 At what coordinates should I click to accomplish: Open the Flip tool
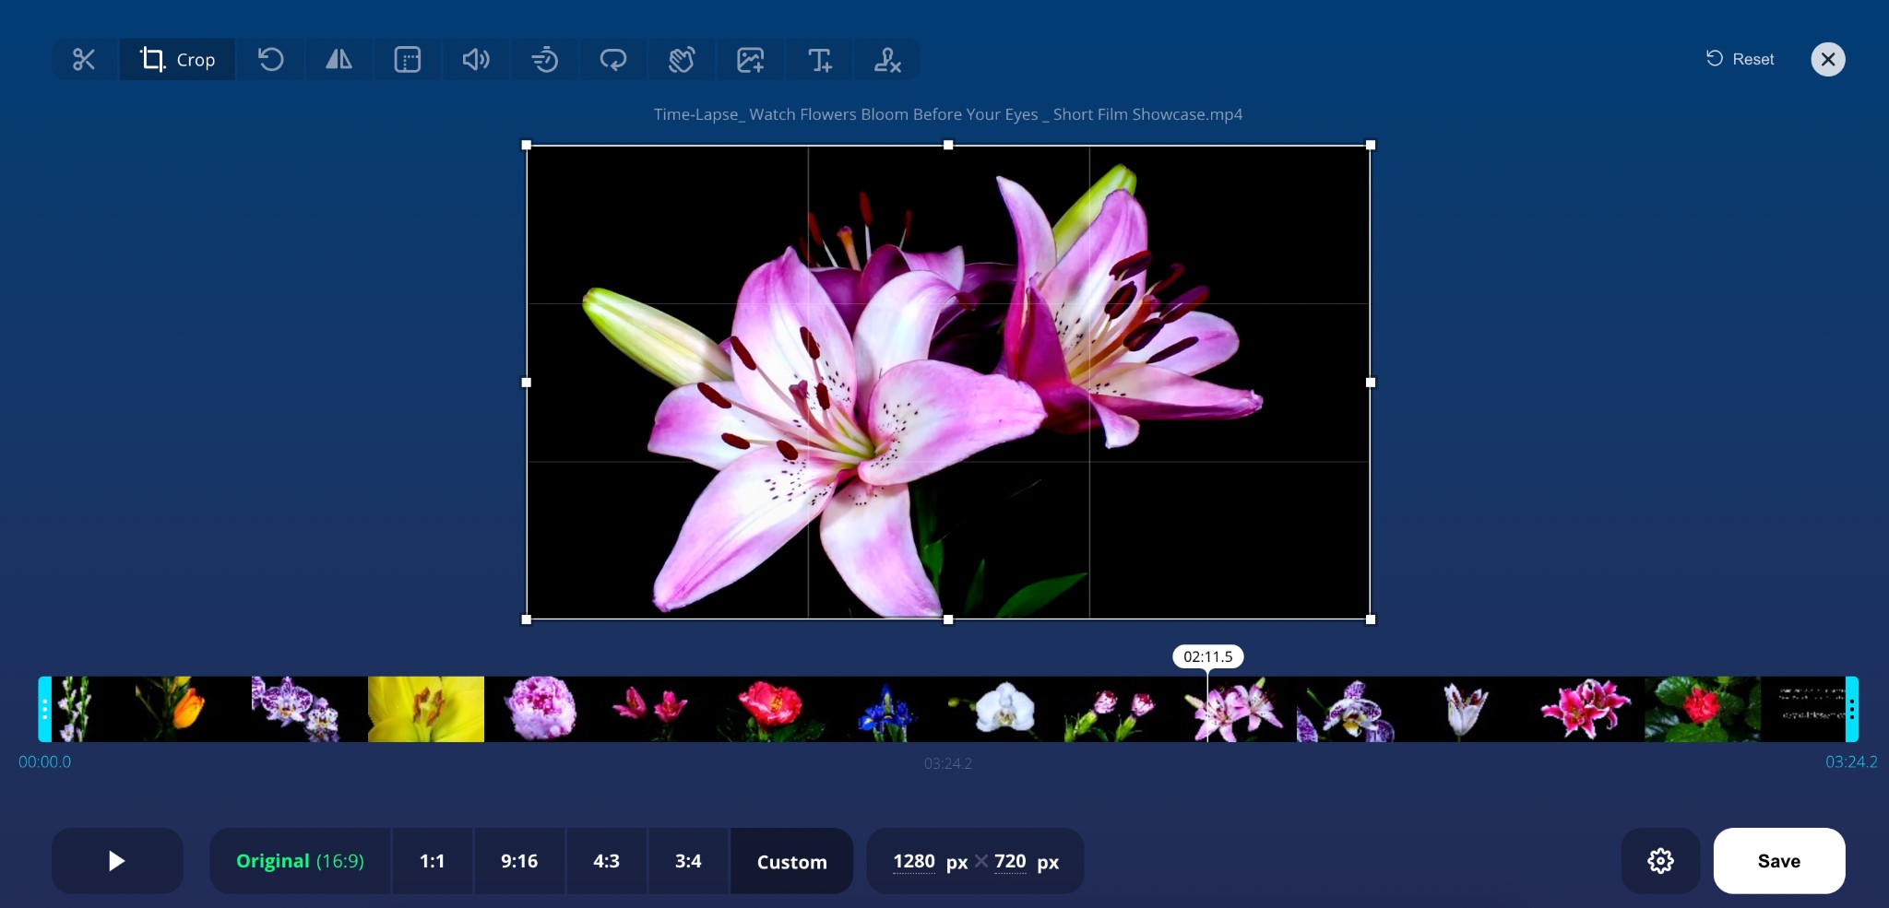[x=338, y=59]
